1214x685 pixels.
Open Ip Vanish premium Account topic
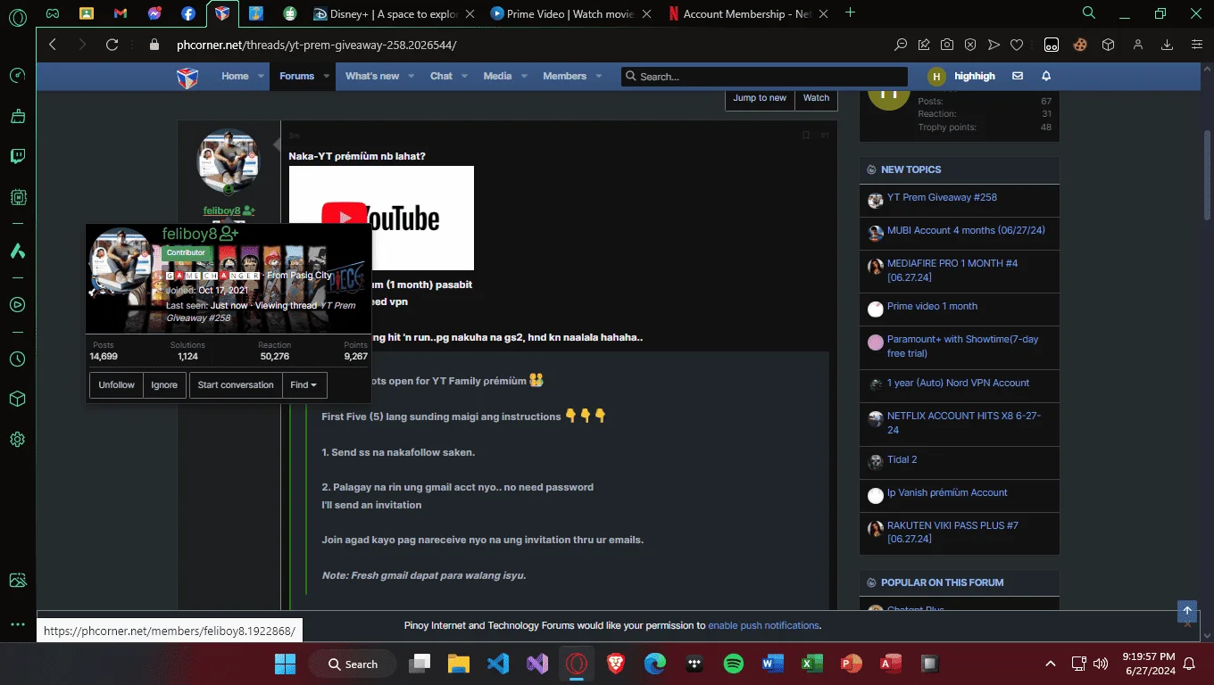pos(947,492)
